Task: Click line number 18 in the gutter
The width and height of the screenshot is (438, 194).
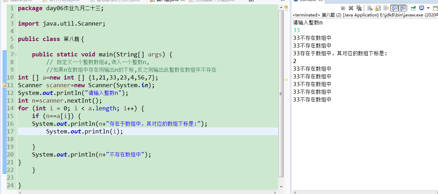Action: coord(10,139)
